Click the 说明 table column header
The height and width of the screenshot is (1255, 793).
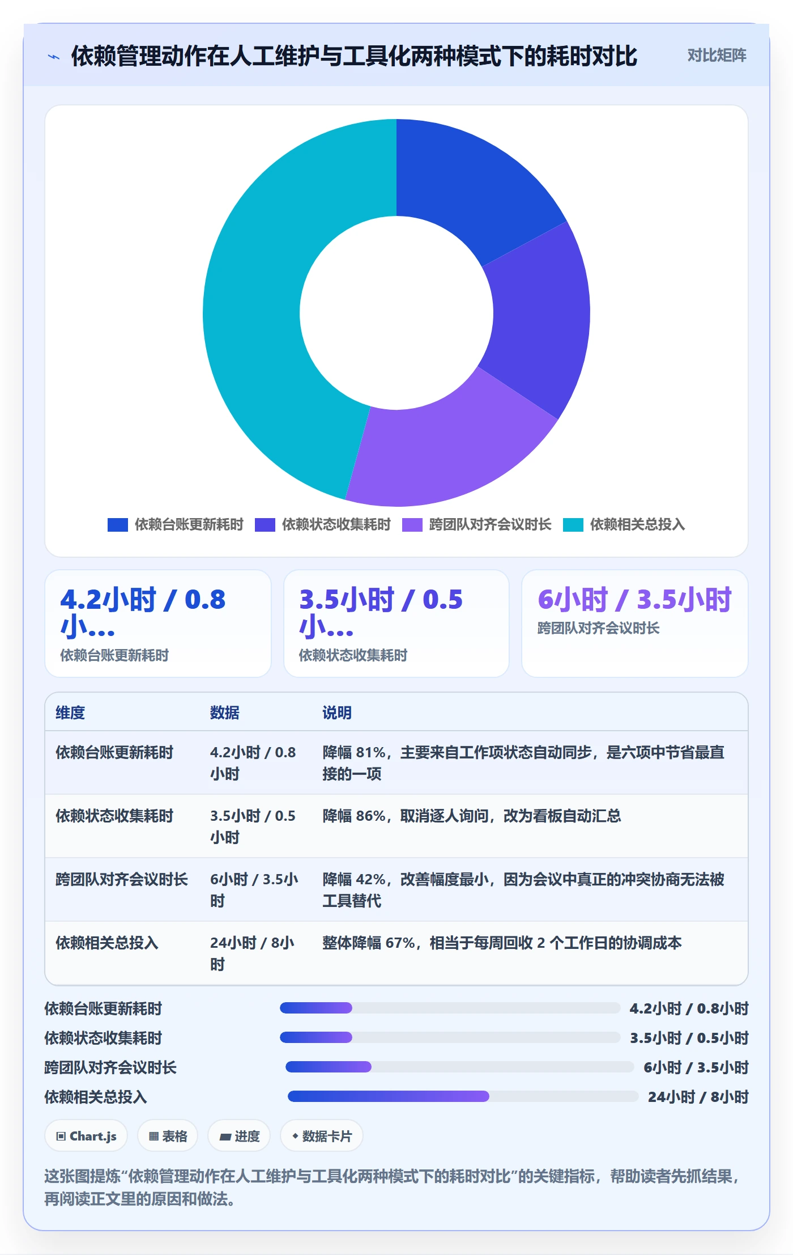pos(337,713)
